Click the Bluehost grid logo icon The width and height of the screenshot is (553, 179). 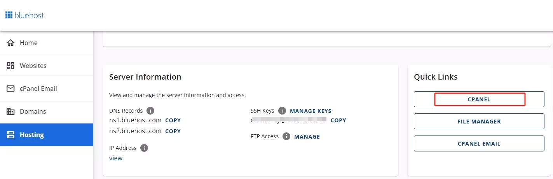[x=9, y=16]
